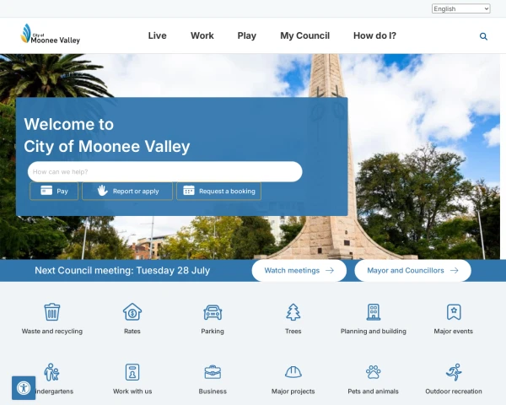This screenshot has width=506, height=405.
Task: Open the Trees text link
Action: 293,331
